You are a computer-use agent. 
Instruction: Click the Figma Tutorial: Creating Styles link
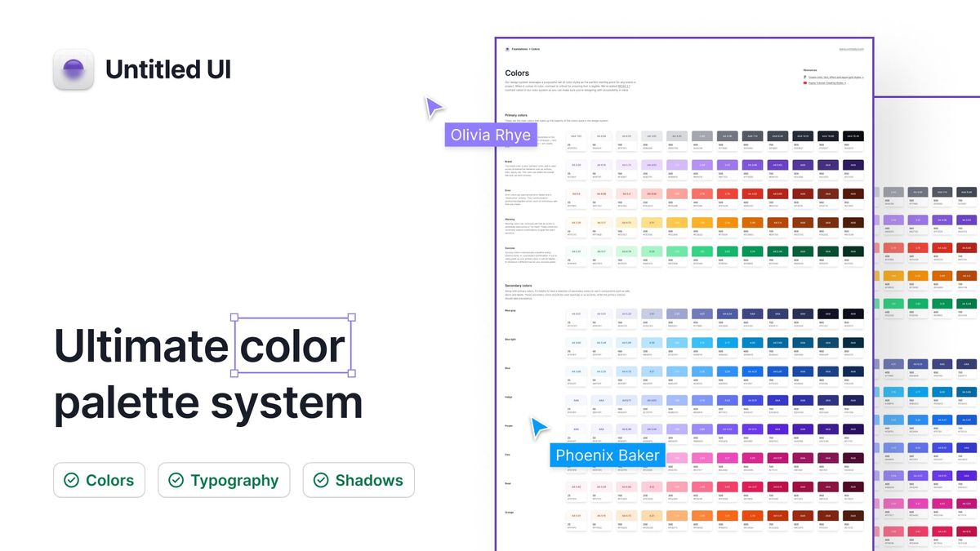(x=826, y=82)
